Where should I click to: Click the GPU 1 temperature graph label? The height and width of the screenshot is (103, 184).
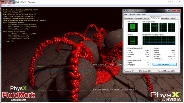(114, 89)
